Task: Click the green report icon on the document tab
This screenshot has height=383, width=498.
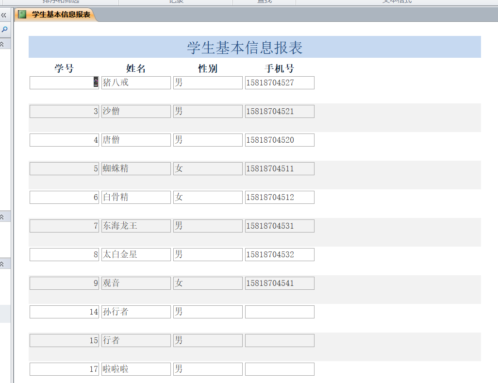Action: click(x=22, y=15)
